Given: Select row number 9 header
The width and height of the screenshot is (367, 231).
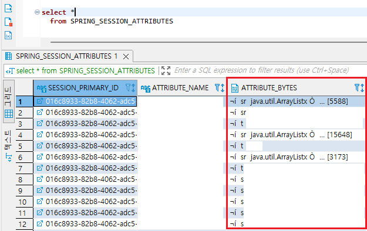Looking at the screenshot, I should coord(24,191).
